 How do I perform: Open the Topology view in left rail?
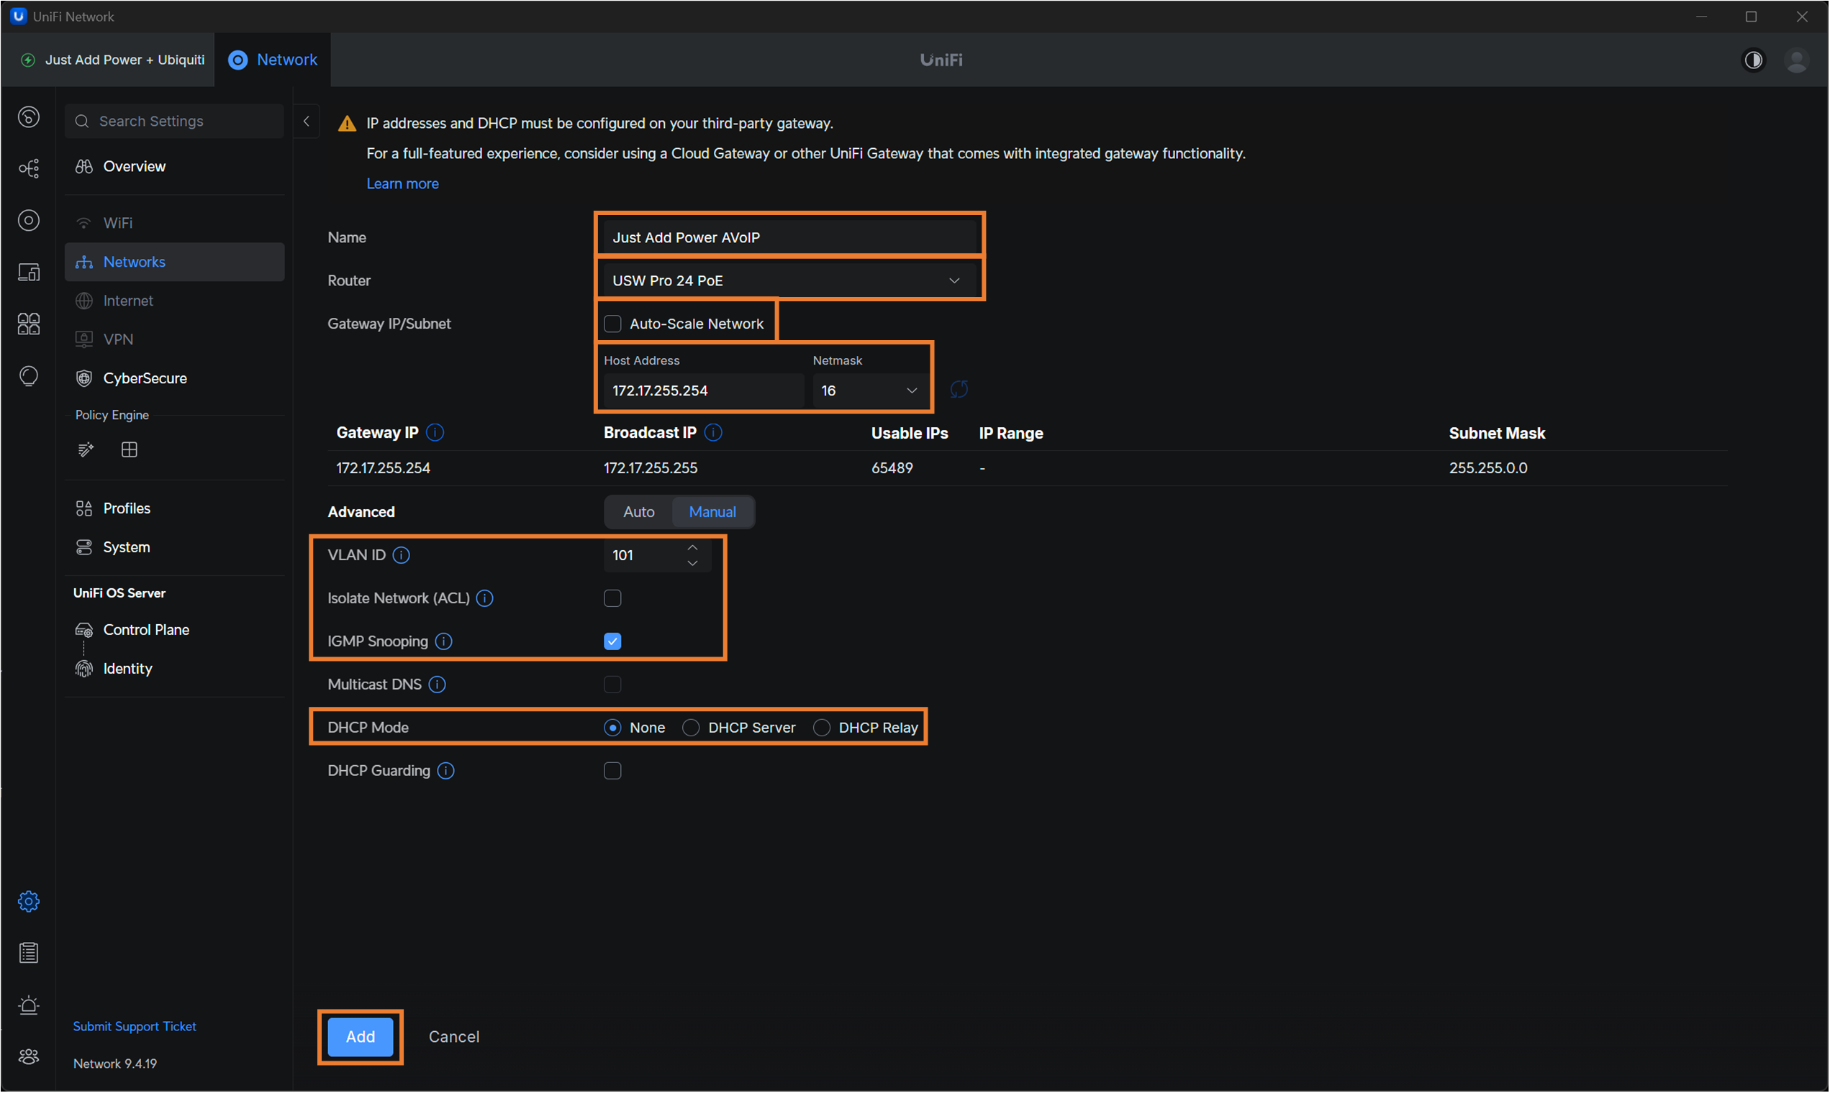pos(29,169)
